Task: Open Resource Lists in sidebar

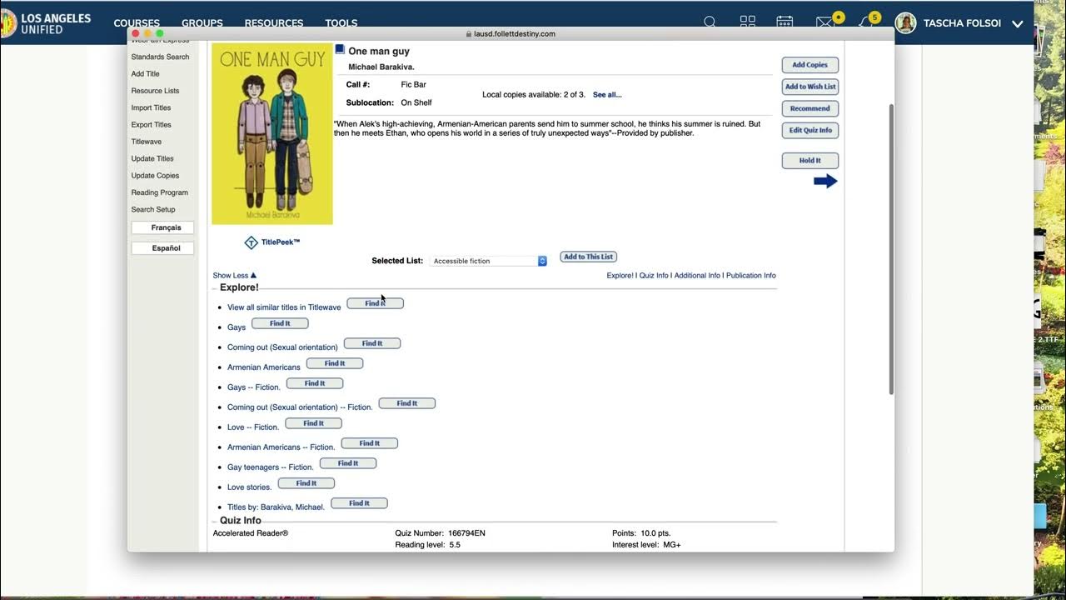Action: (155, 91)
